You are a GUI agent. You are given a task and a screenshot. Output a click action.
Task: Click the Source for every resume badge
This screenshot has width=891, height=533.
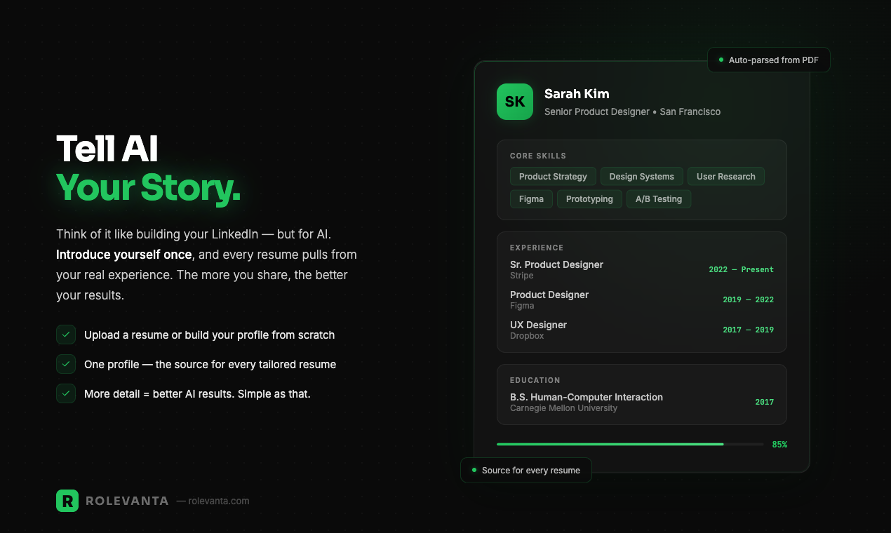pyautogui.click(x=525, y=470)
